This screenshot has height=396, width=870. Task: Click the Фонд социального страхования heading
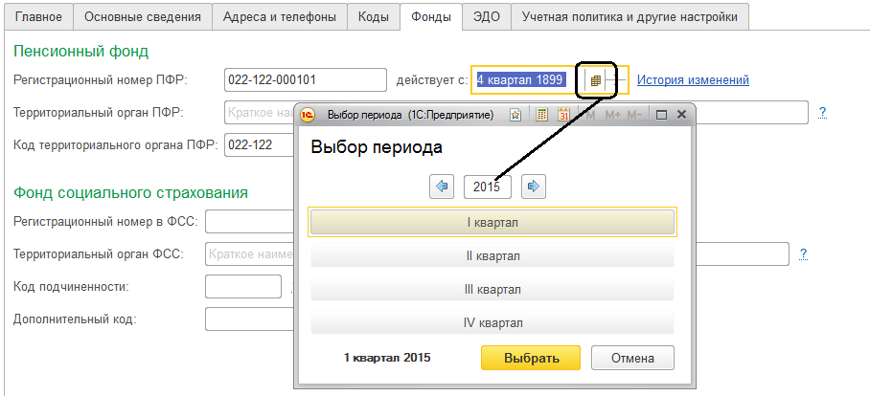click(130, 192)
